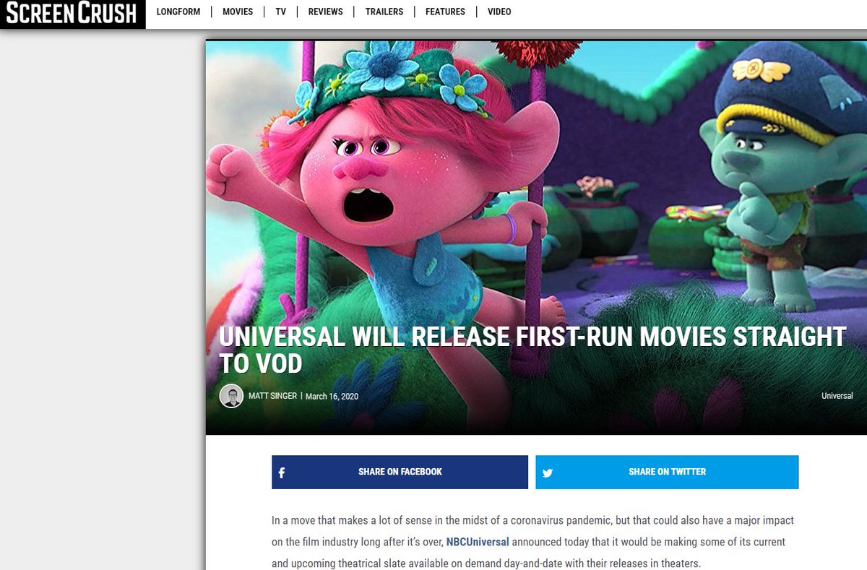Navigate to Reviews
This screenshot has width=867, height=570.
click(x=326, y=12)
